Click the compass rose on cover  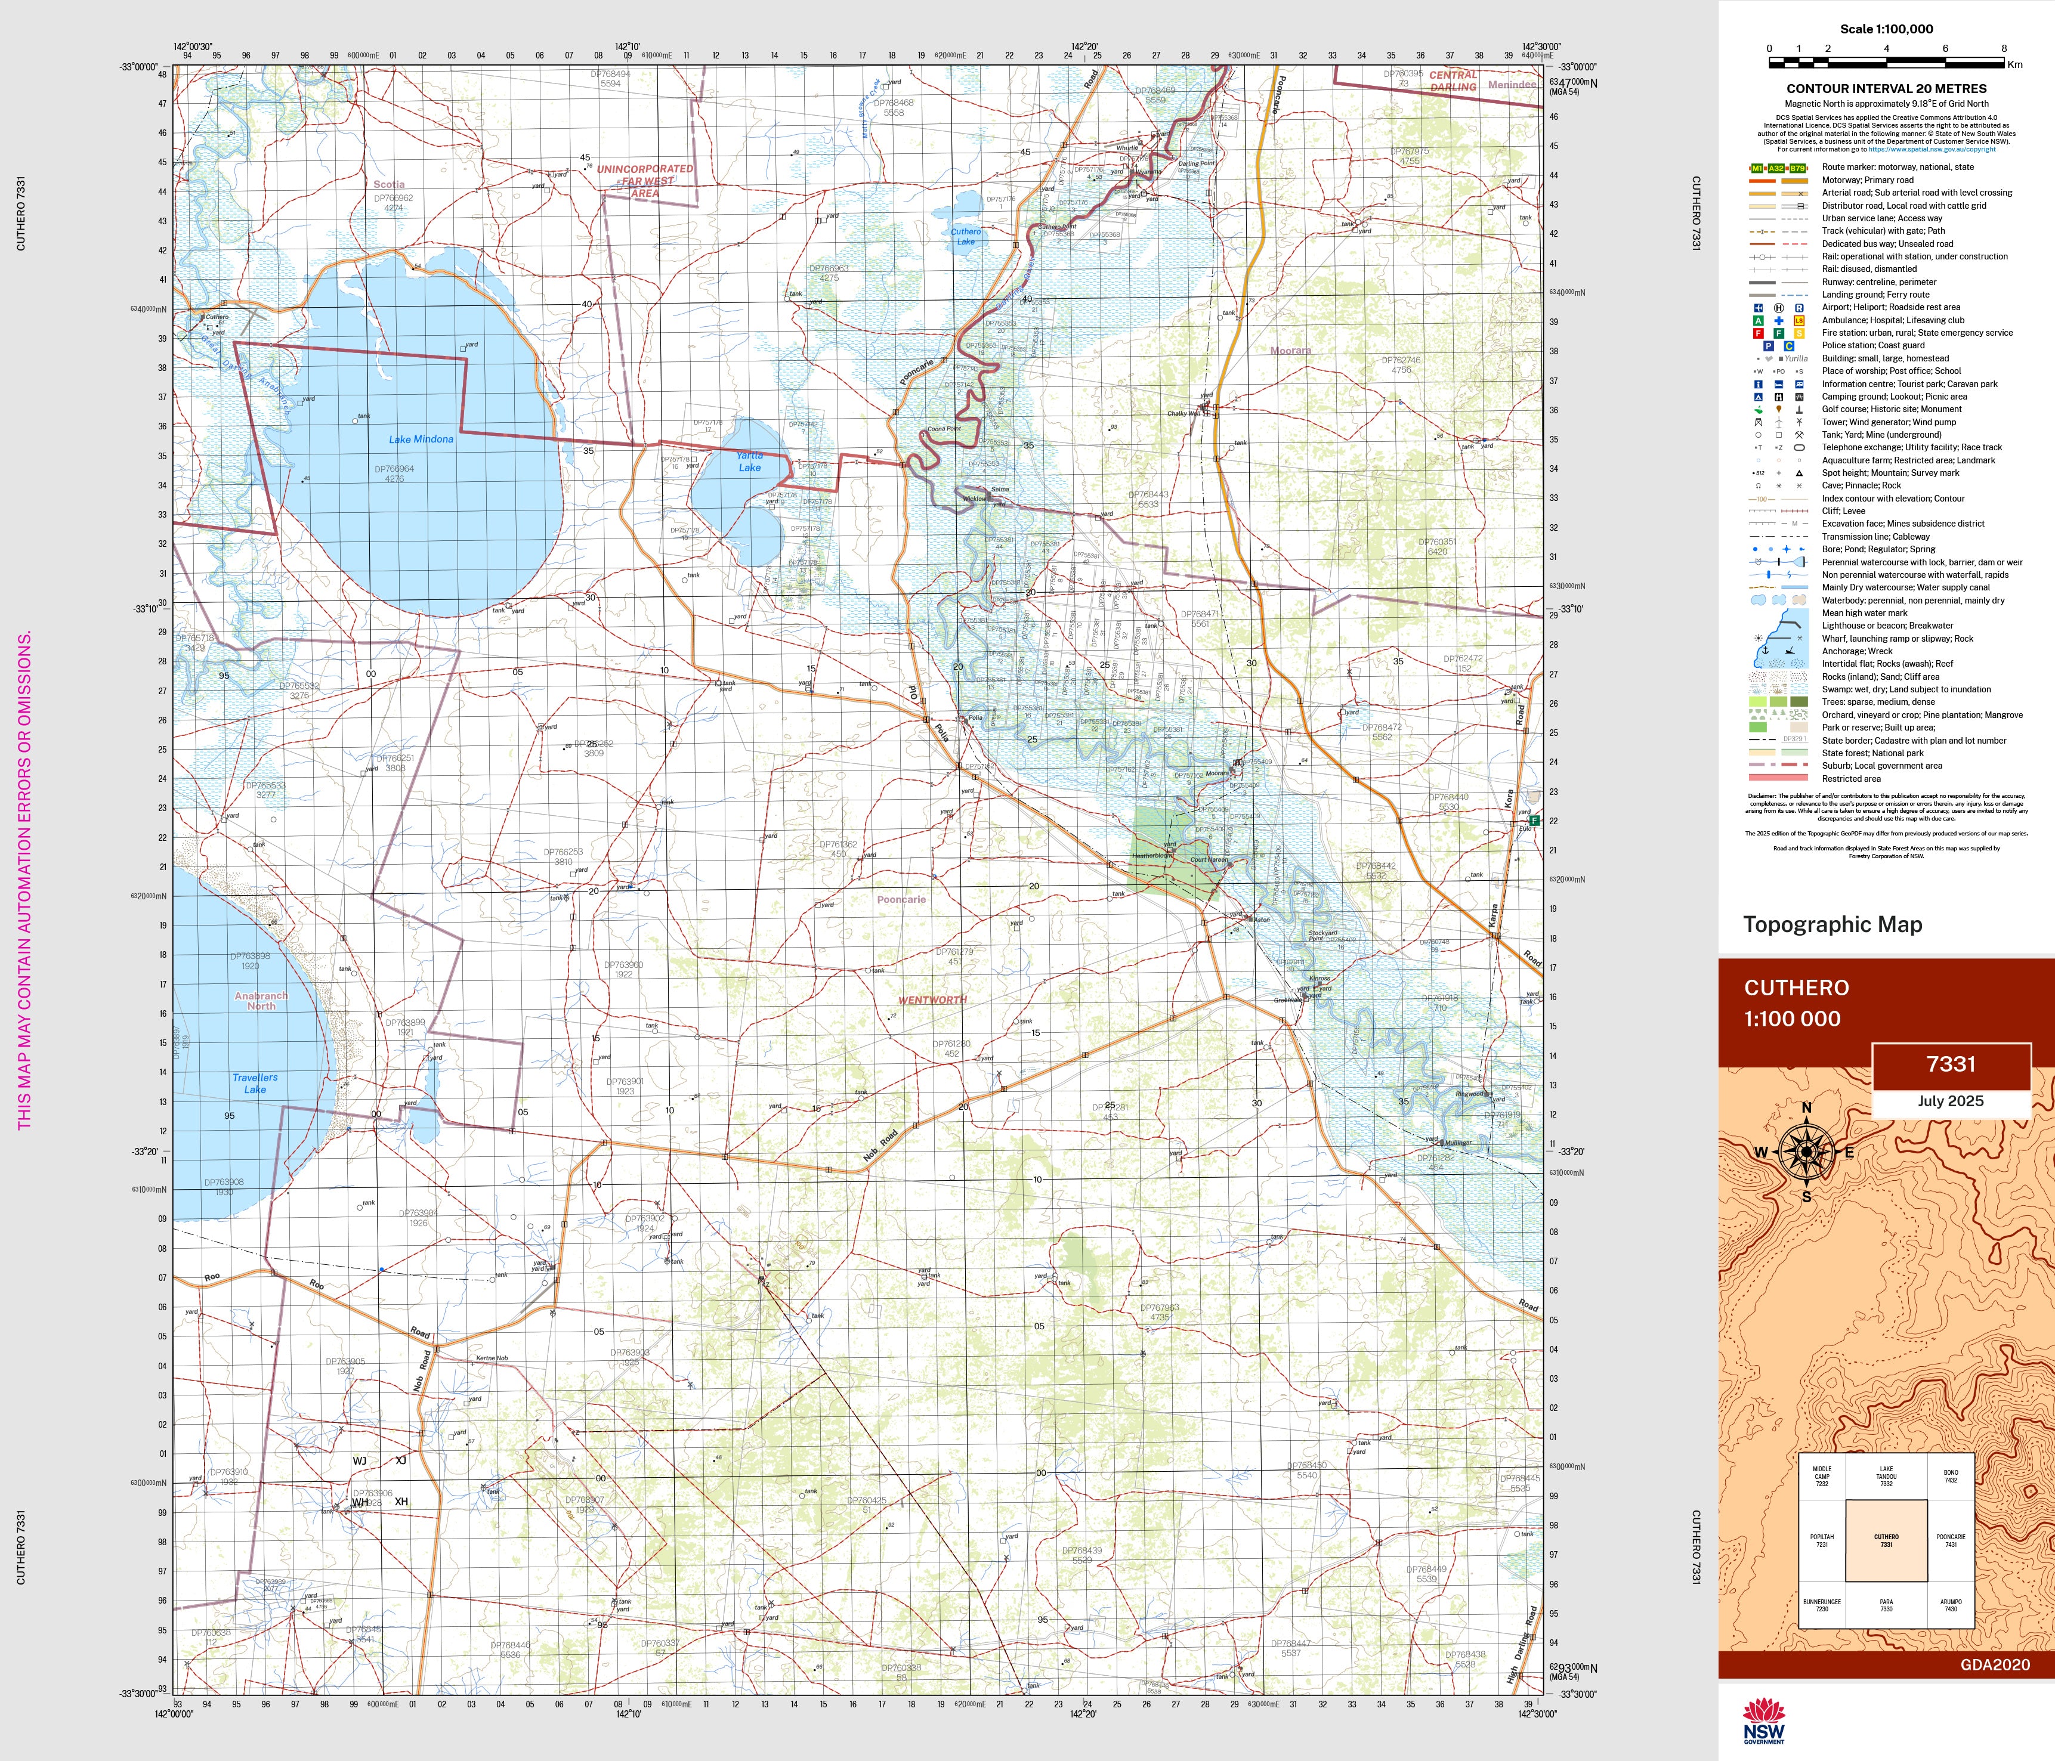(x=1806, y=1152)
